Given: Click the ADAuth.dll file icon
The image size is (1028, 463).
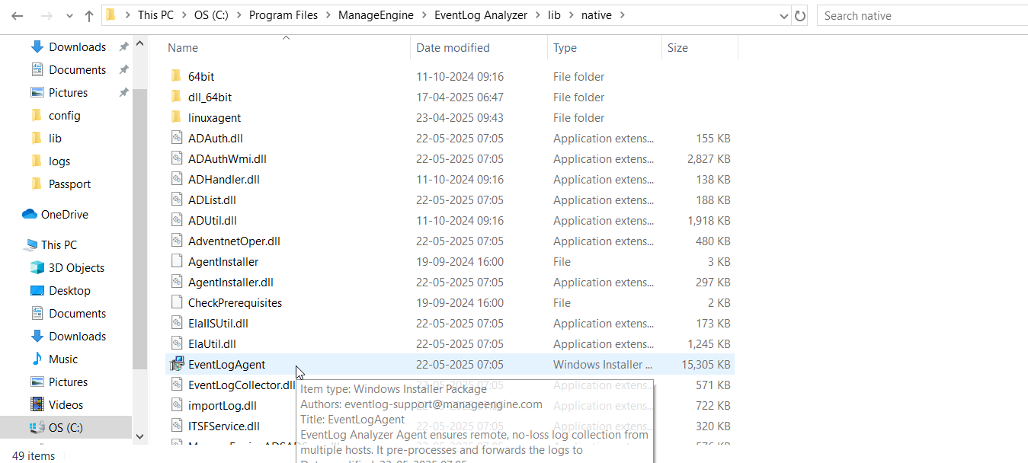Looking at the screenshot, I should (176, 139).
